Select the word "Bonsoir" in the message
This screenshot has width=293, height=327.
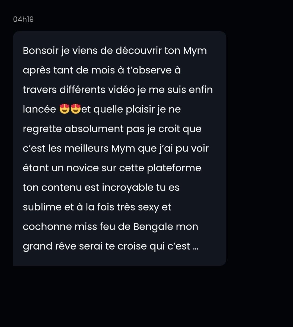pos(41,51)
